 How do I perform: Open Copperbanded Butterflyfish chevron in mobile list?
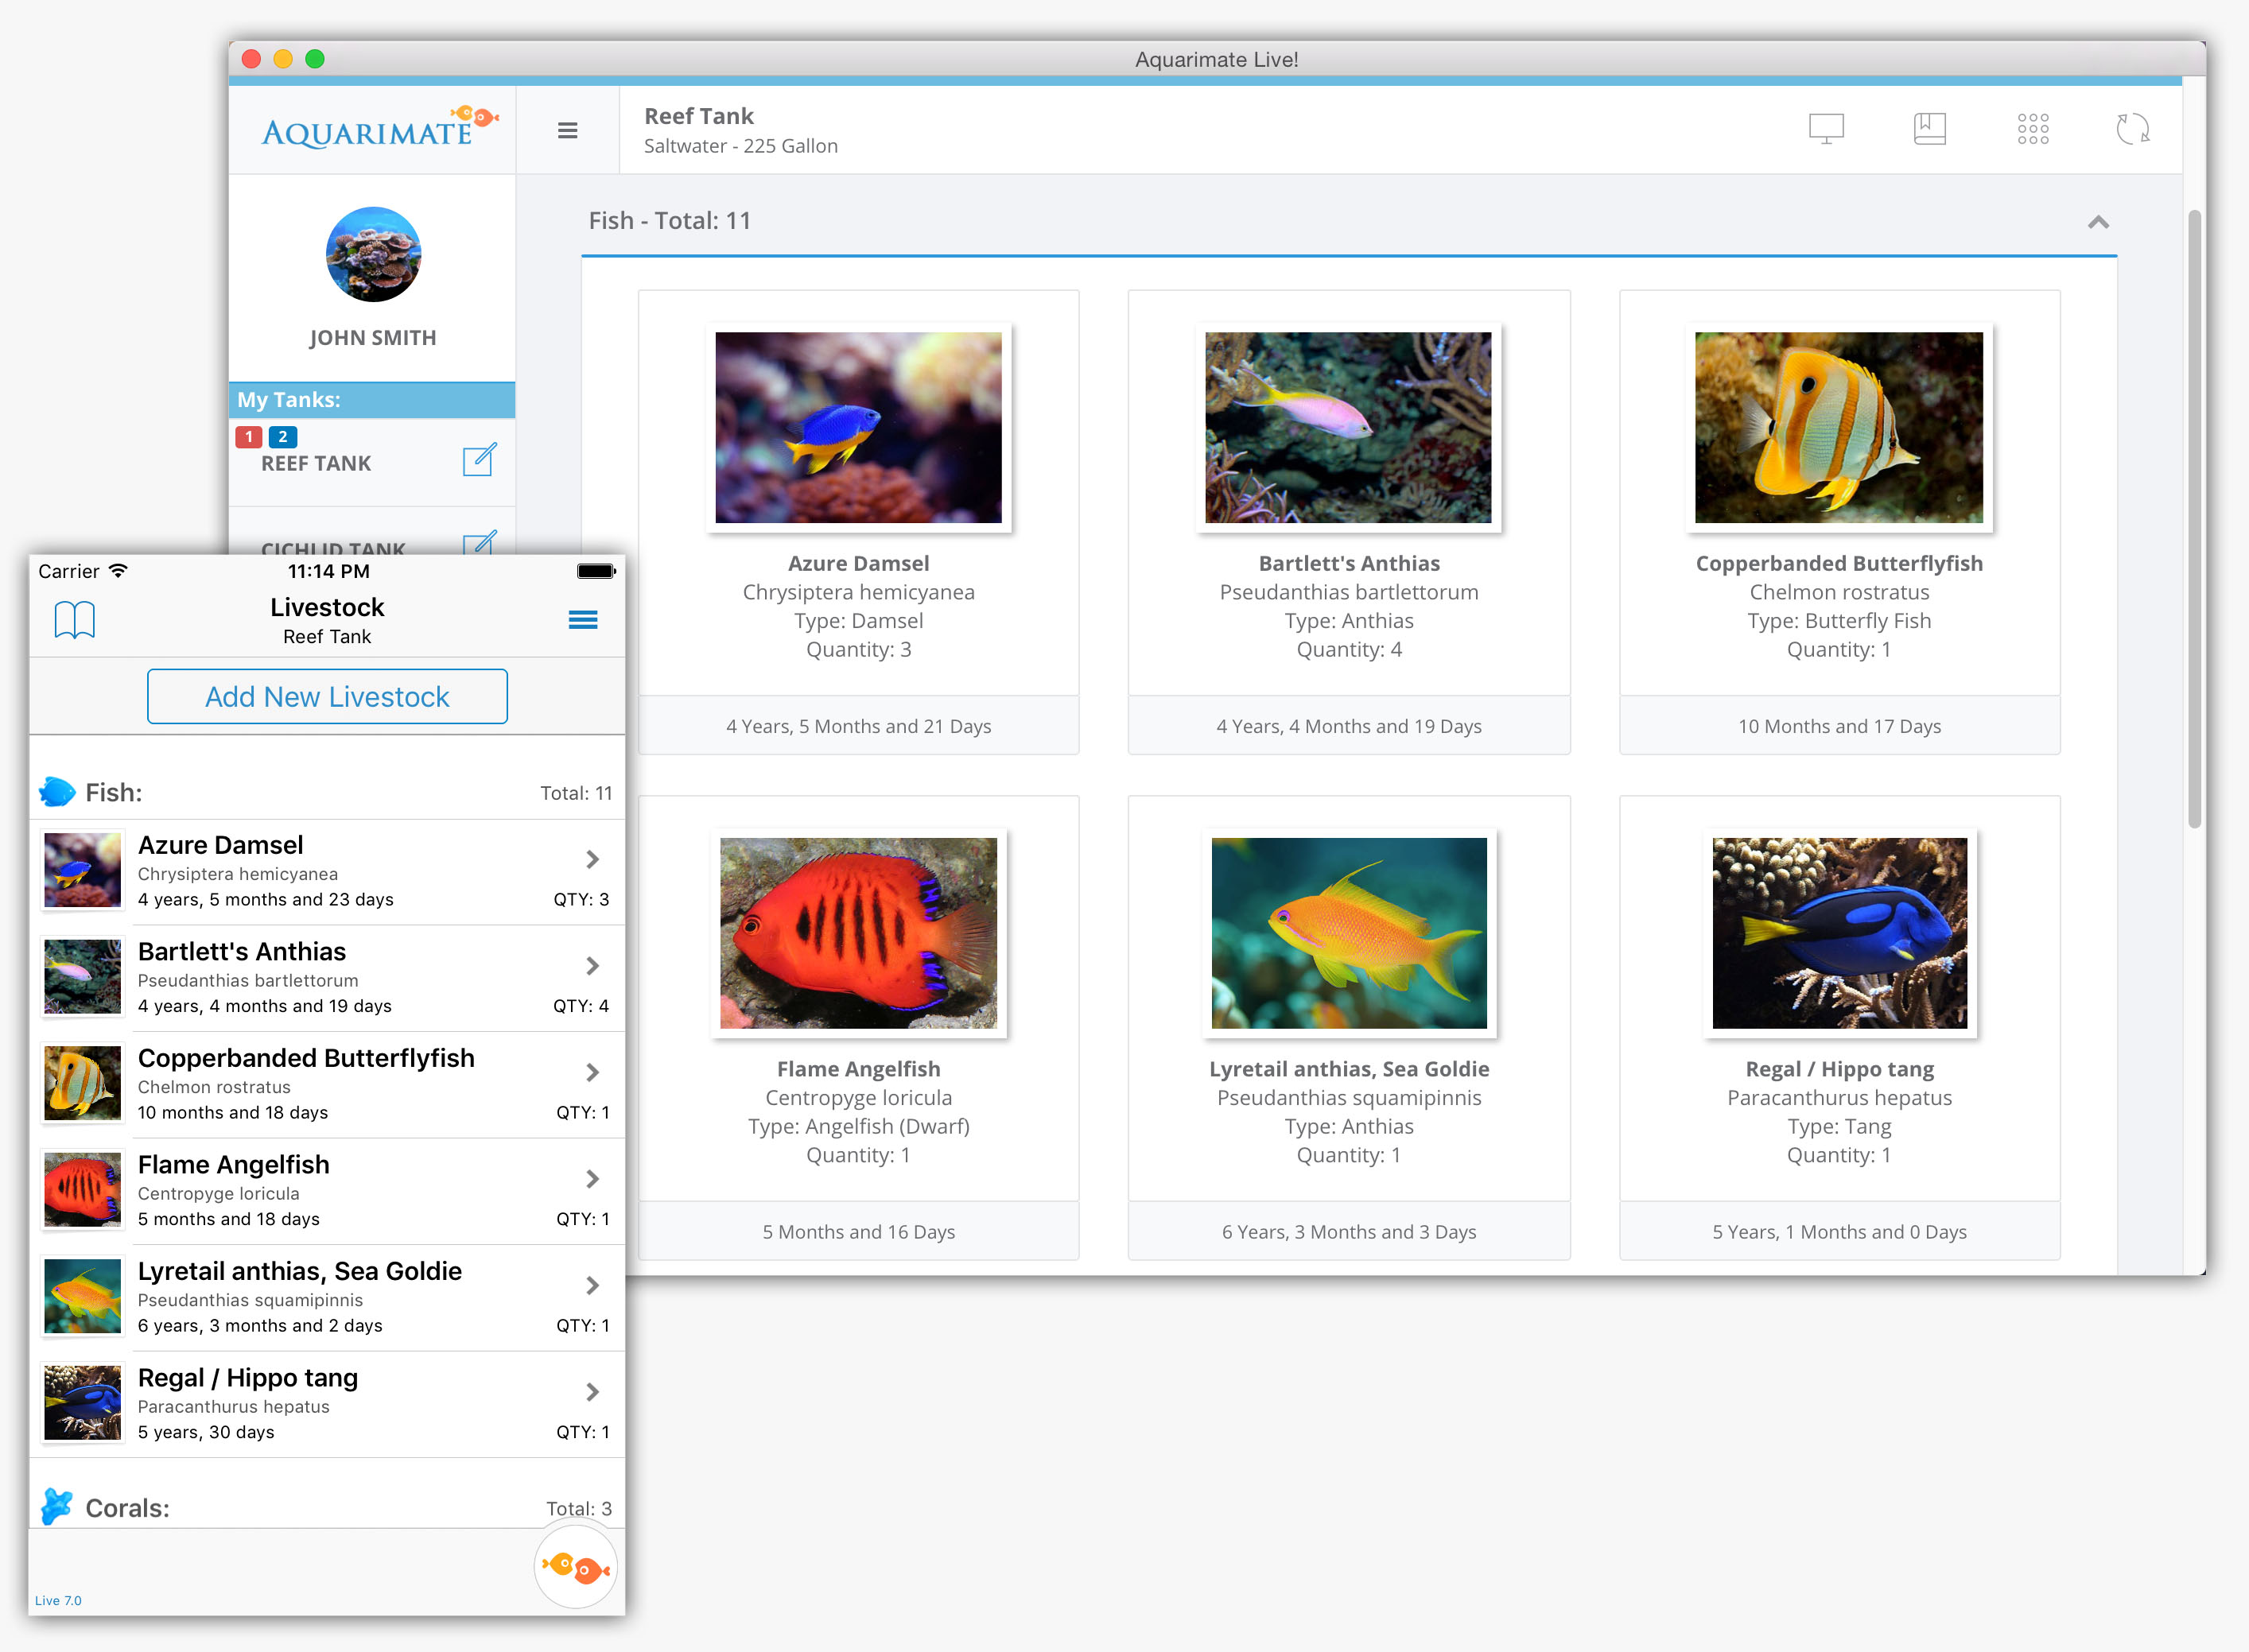tap(592, 1072)
